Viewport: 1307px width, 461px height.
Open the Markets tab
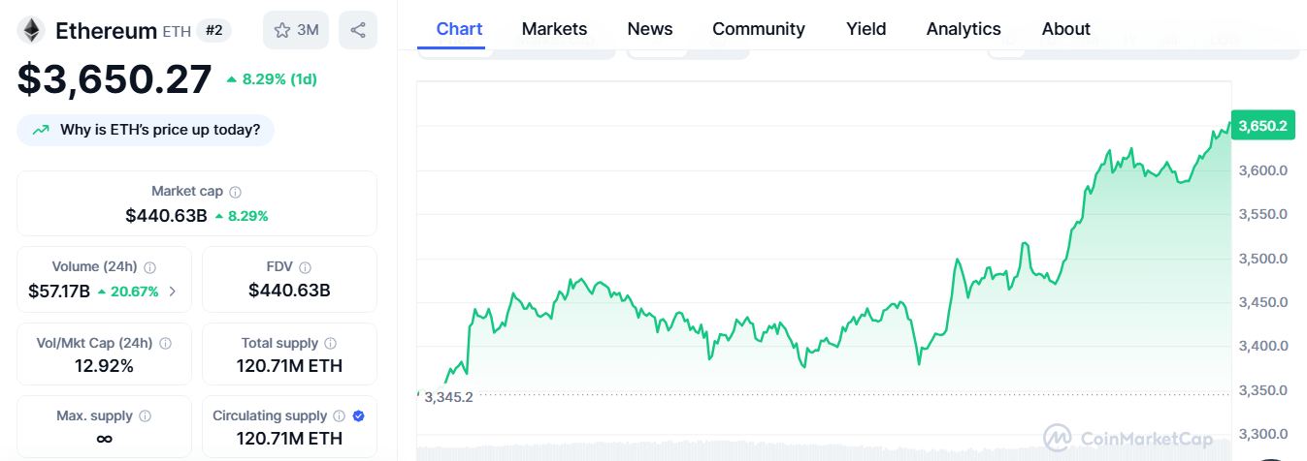click(x=554, y=29)
